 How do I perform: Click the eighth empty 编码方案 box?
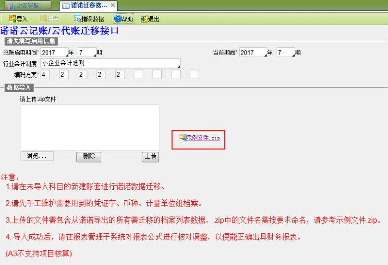point(176,74)
